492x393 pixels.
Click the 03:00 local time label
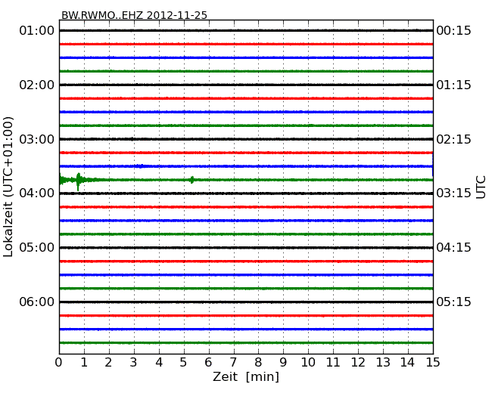(x=37, y=139)
